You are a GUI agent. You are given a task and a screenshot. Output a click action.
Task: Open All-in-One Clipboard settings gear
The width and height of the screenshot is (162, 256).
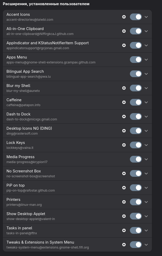click(124, 31)
